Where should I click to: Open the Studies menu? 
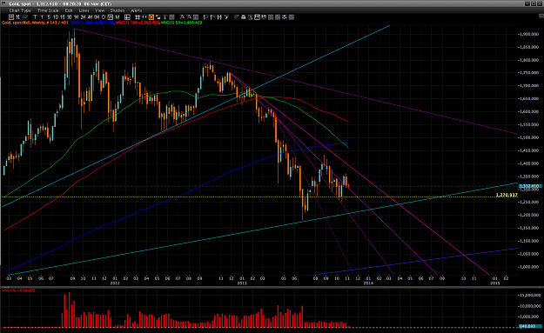click(x=118, y=10)
